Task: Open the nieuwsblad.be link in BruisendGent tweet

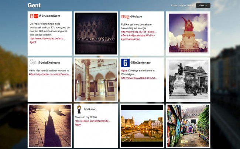Action: pyautogui.click(x=48, y=38)
